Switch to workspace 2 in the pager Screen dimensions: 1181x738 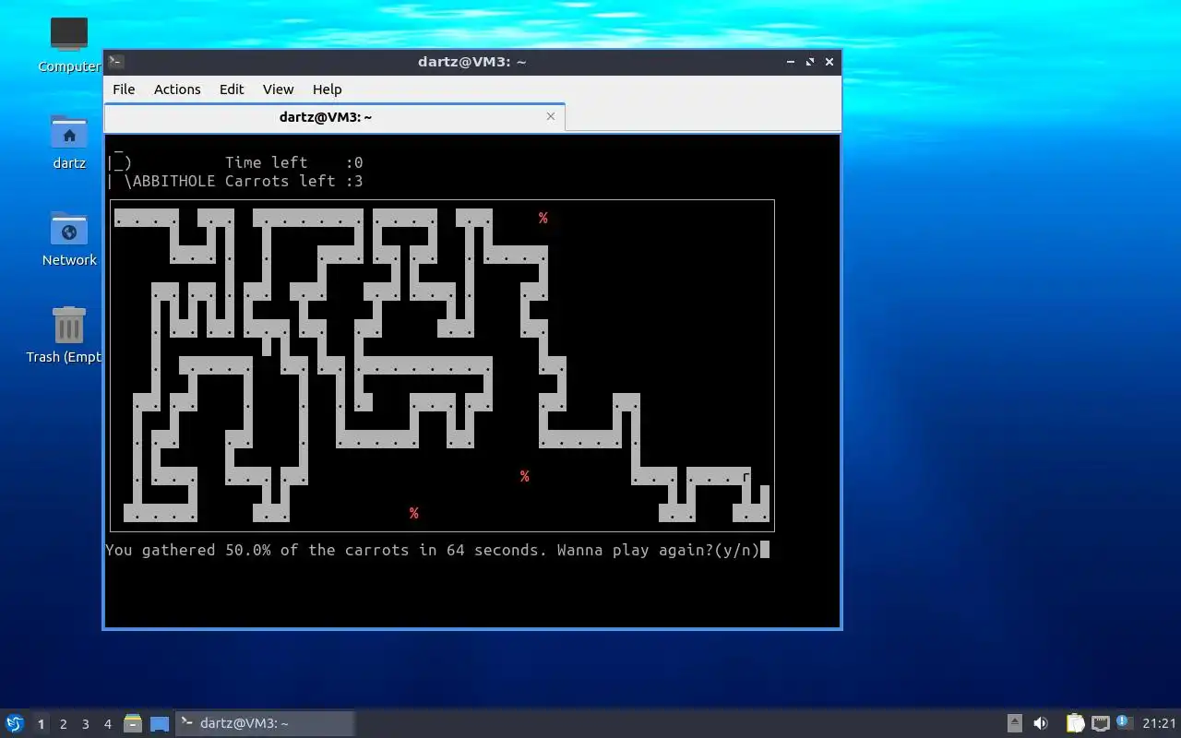tap(63, 724)
